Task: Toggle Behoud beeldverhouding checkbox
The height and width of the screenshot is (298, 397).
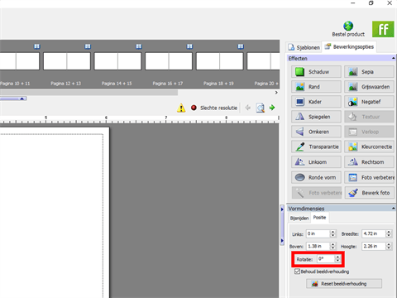Action: pyautogui.click(x=297, y=272)
